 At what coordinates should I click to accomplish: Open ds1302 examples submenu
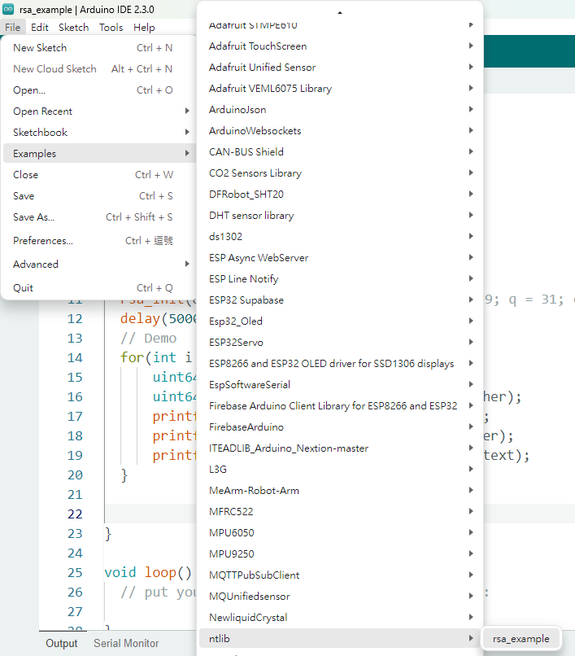pos(340,236)
